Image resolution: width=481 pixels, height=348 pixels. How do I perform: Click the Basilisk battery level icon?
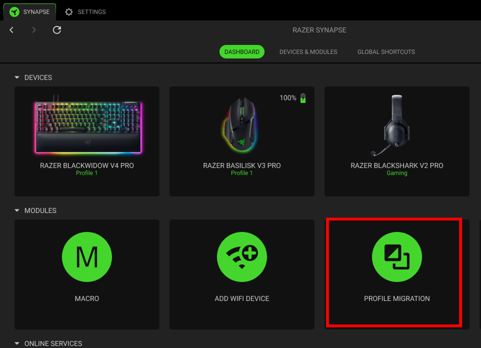point(303,98)
